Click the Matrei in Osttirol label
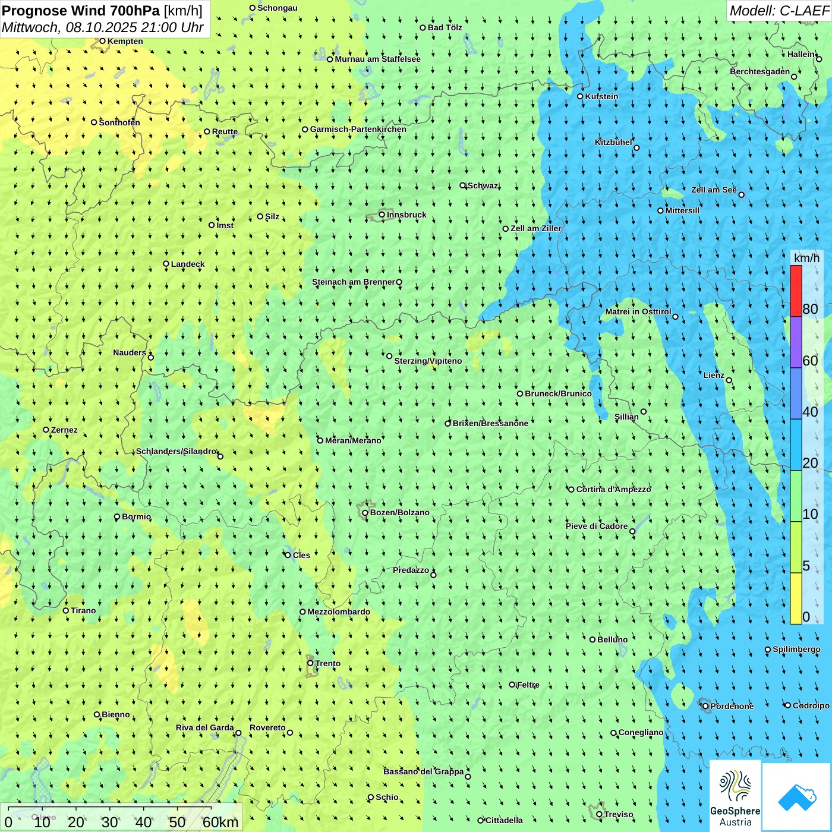Screen dimensions: 832x832 pyautogui.click(x=638, y=311)
